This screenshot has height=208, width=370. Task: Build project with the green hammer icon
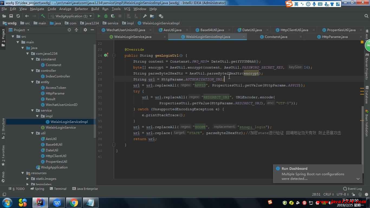coord(43,16)
